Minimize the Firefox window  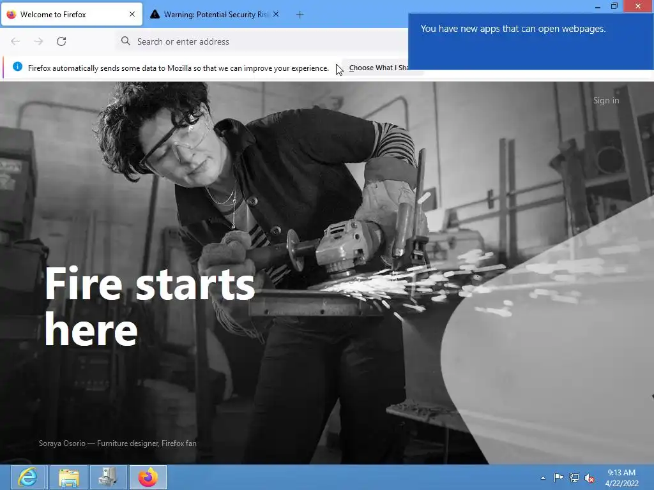(x=598, y=6)
